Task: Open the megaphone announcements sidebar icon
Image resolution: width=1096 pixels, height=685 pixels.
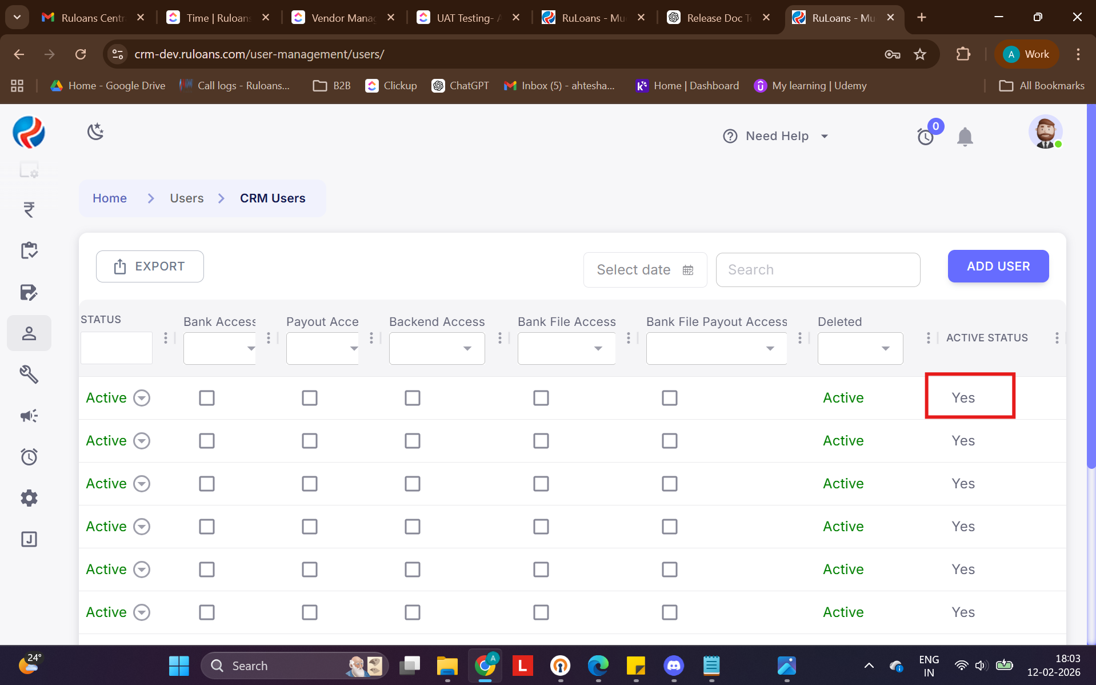Action: click(29, 416)
